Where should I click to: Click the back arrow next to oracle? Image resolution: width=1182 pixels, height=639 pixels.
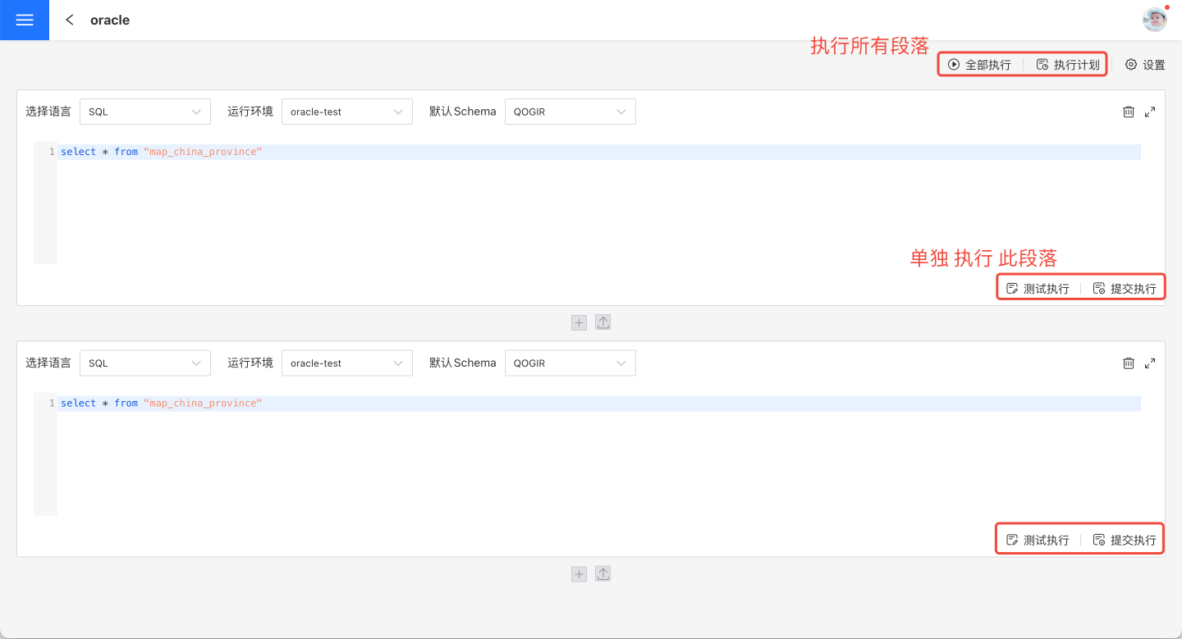tap(70, 21)
